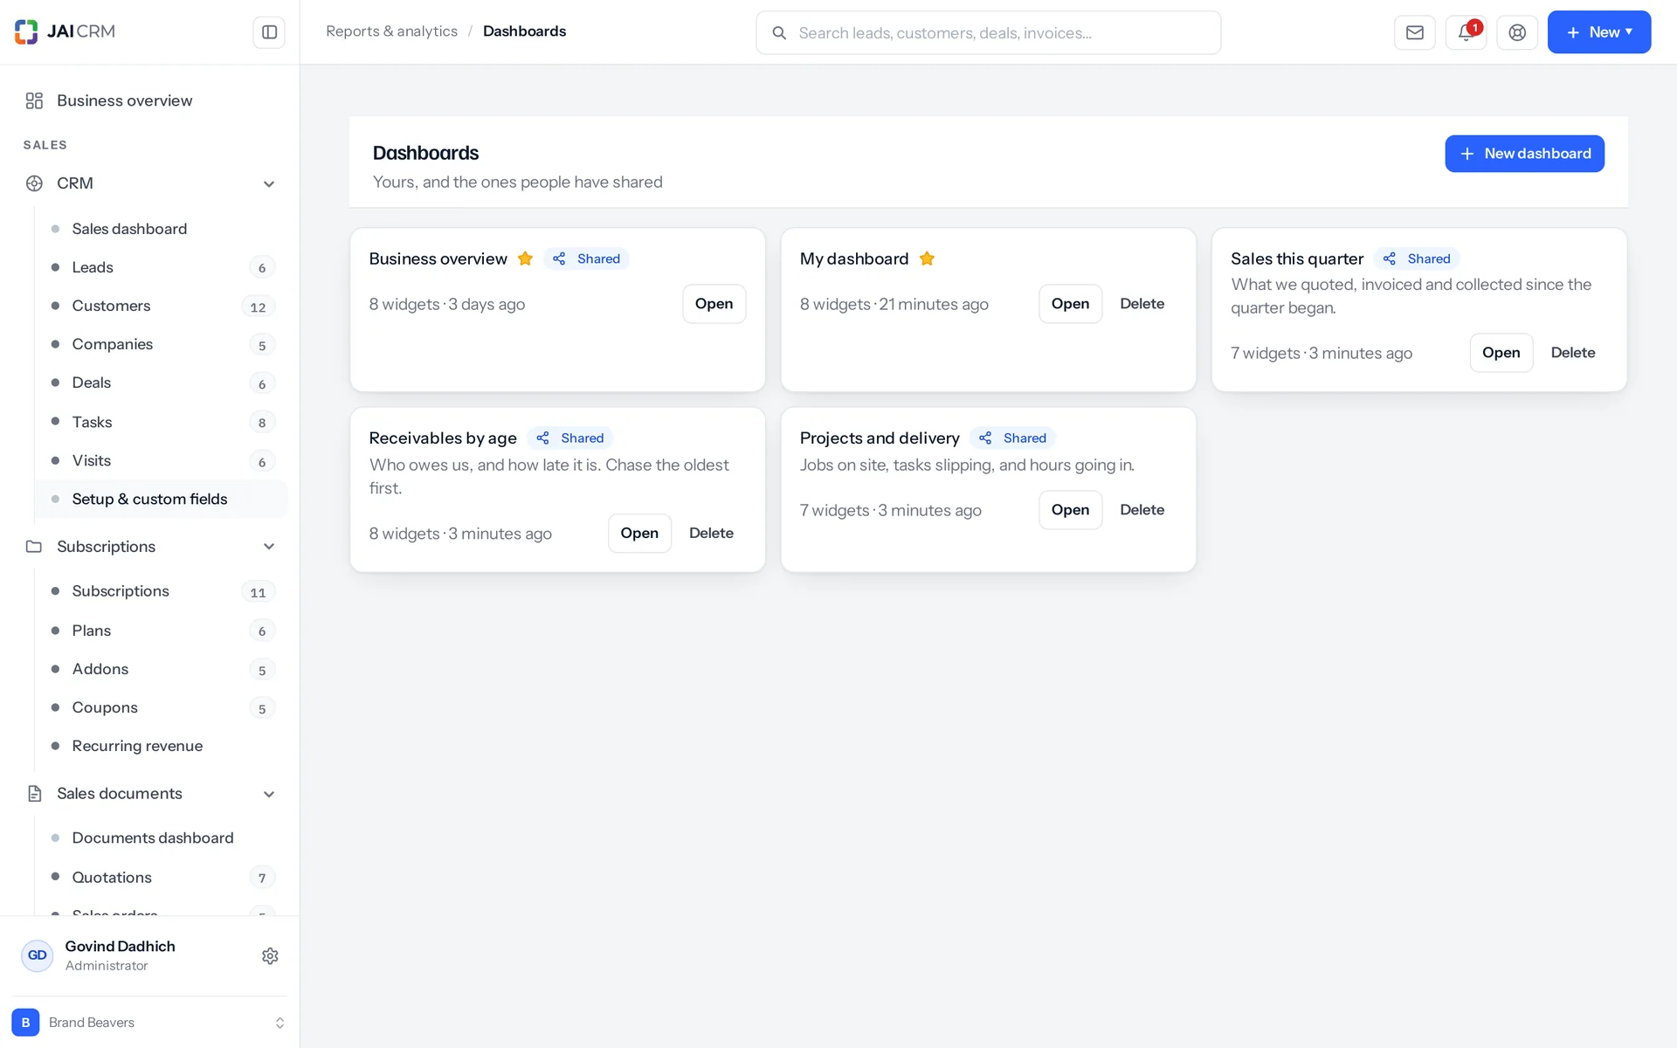1677x1048 pixels.
Task: Open account settings gear icon
Action: 270,955
